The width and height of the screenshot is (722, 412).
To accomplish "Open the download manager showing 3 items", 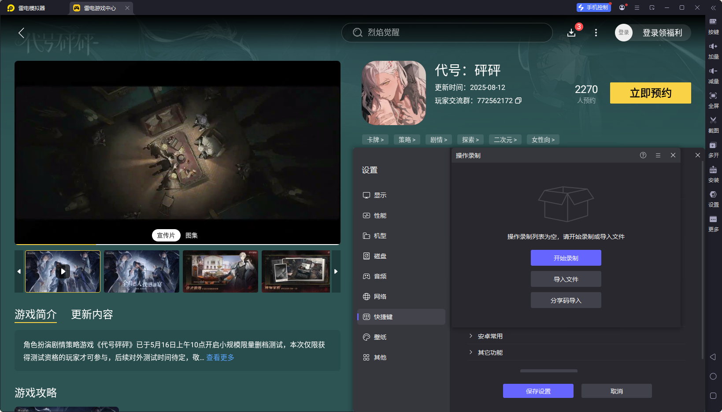I will click(x=571, y=33).
